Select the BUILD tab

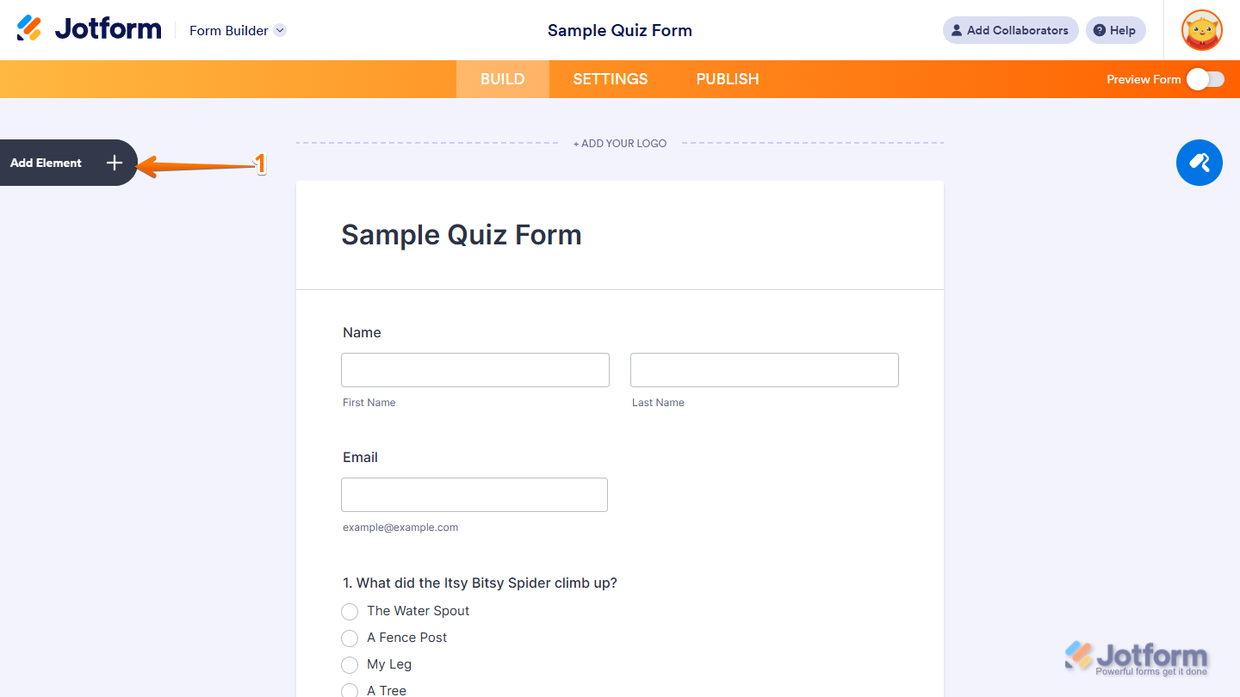pos(502,78)
